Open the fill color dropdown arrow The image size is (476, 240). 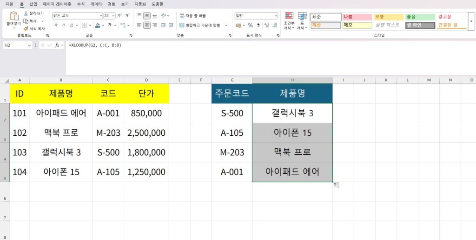103,25
